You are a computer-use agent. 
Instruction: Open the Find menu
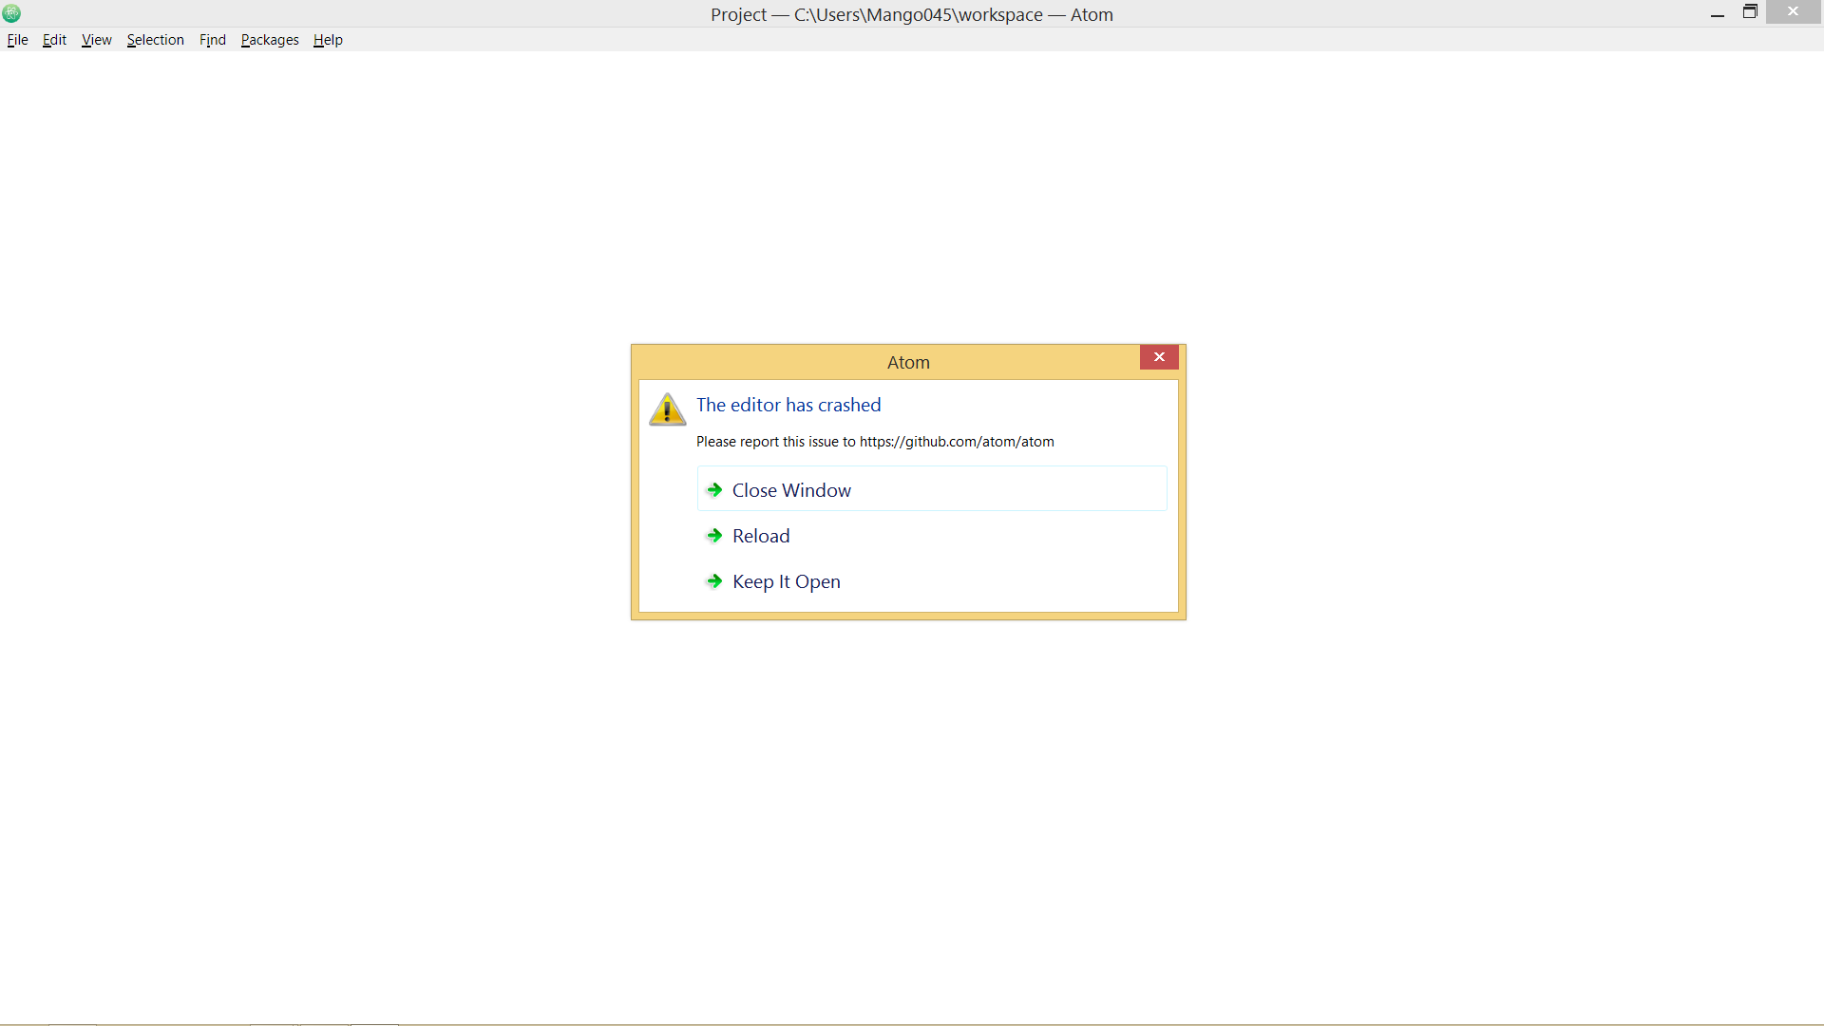[212, 39]
